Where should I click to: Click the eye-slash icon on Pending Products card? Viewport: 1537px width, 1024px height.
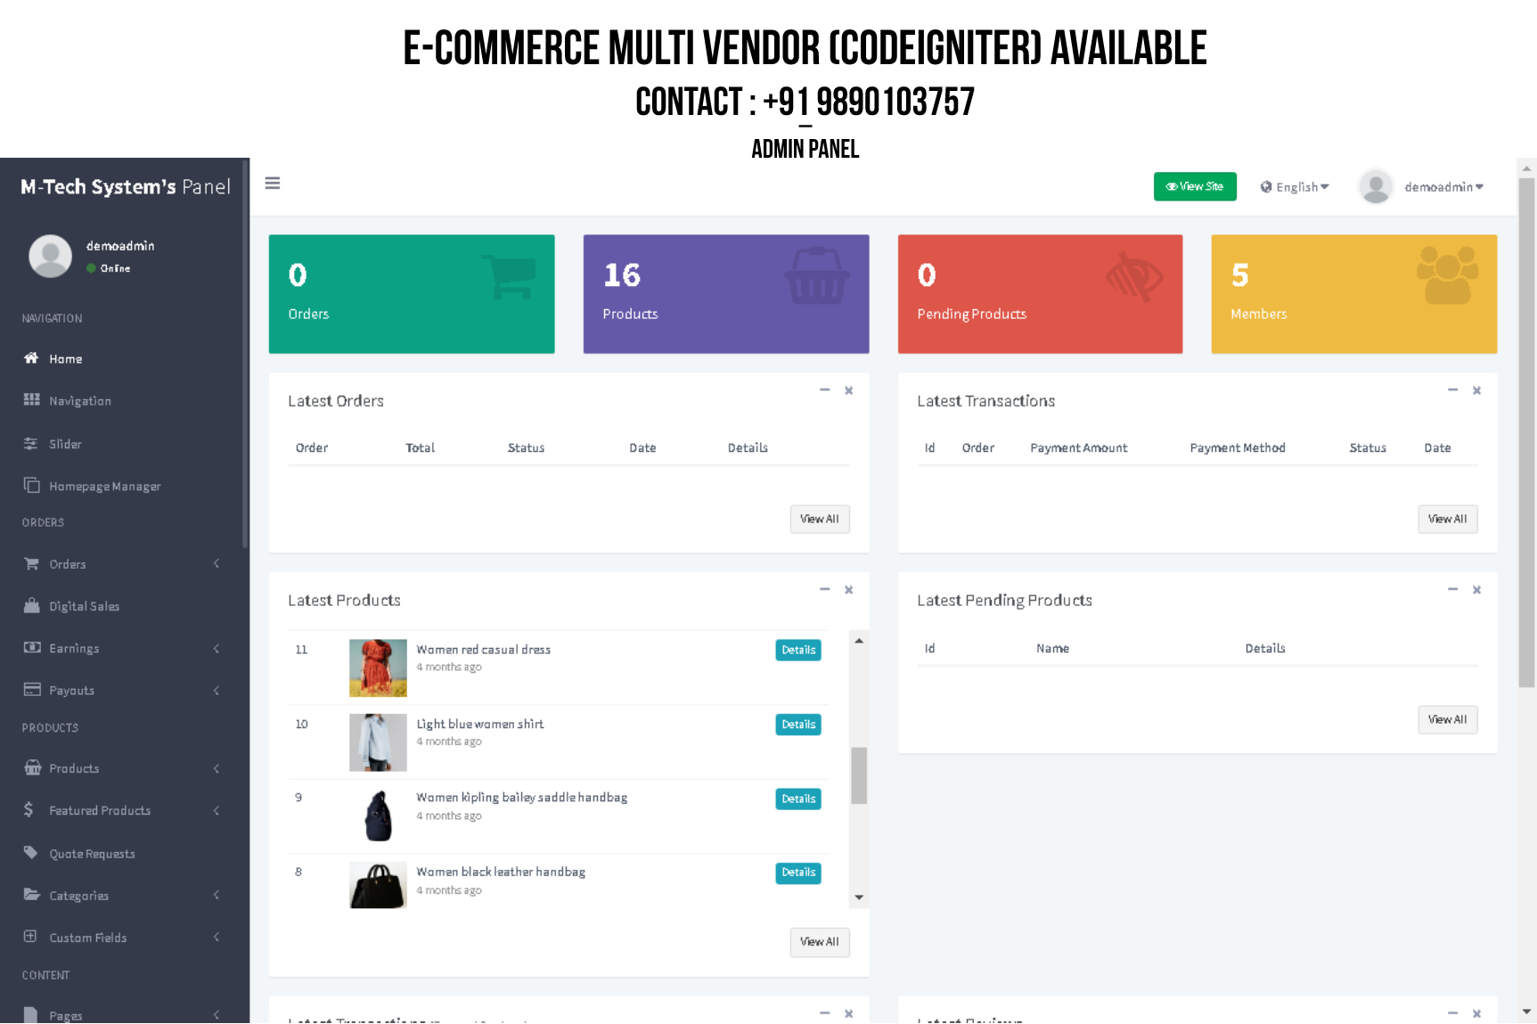tap(1133, 277)
